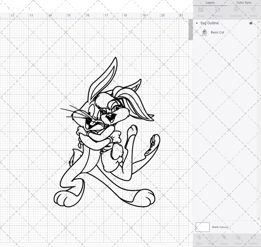Click the layers panel scroll-down arrow
This screenshot has width=261, height=247.
258,219
